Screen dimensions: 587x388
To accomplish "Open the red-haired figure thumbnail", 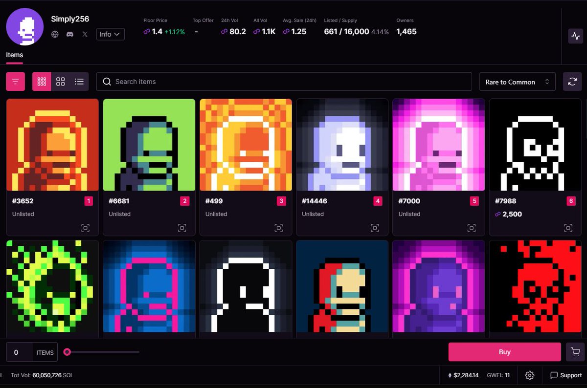I will point(342,286).
